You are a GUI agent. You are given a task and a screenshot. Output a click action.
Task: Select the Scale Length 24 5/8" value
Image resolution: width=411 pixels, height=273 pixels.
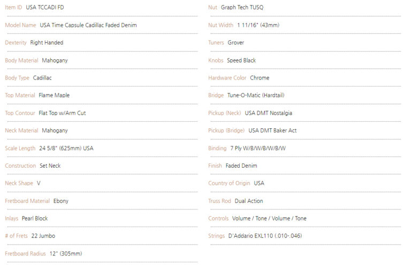coord(66,148)
